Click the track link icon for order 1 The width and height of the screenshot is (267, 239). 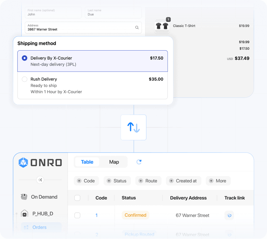(x=229, y=215)
